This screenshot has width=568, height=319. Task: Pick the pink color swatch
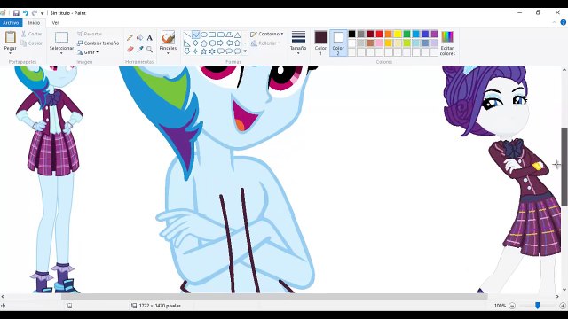tap(379, 43)
